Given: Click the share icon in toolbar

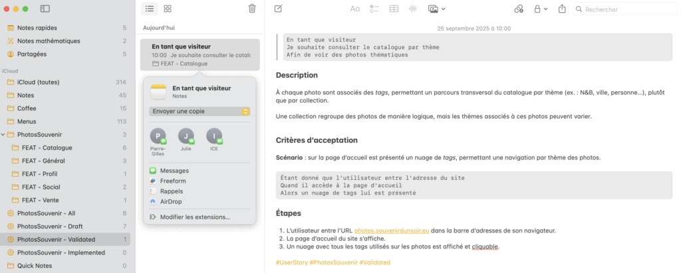Looking at the screenshot, I should (x=562, y=9).
